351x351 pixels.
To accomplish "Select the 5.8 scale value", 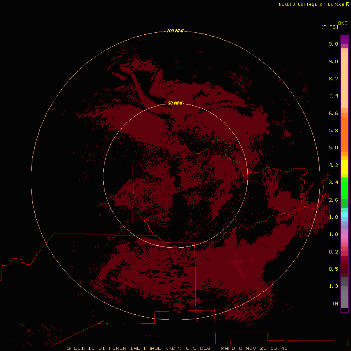I will click(333, 131).
